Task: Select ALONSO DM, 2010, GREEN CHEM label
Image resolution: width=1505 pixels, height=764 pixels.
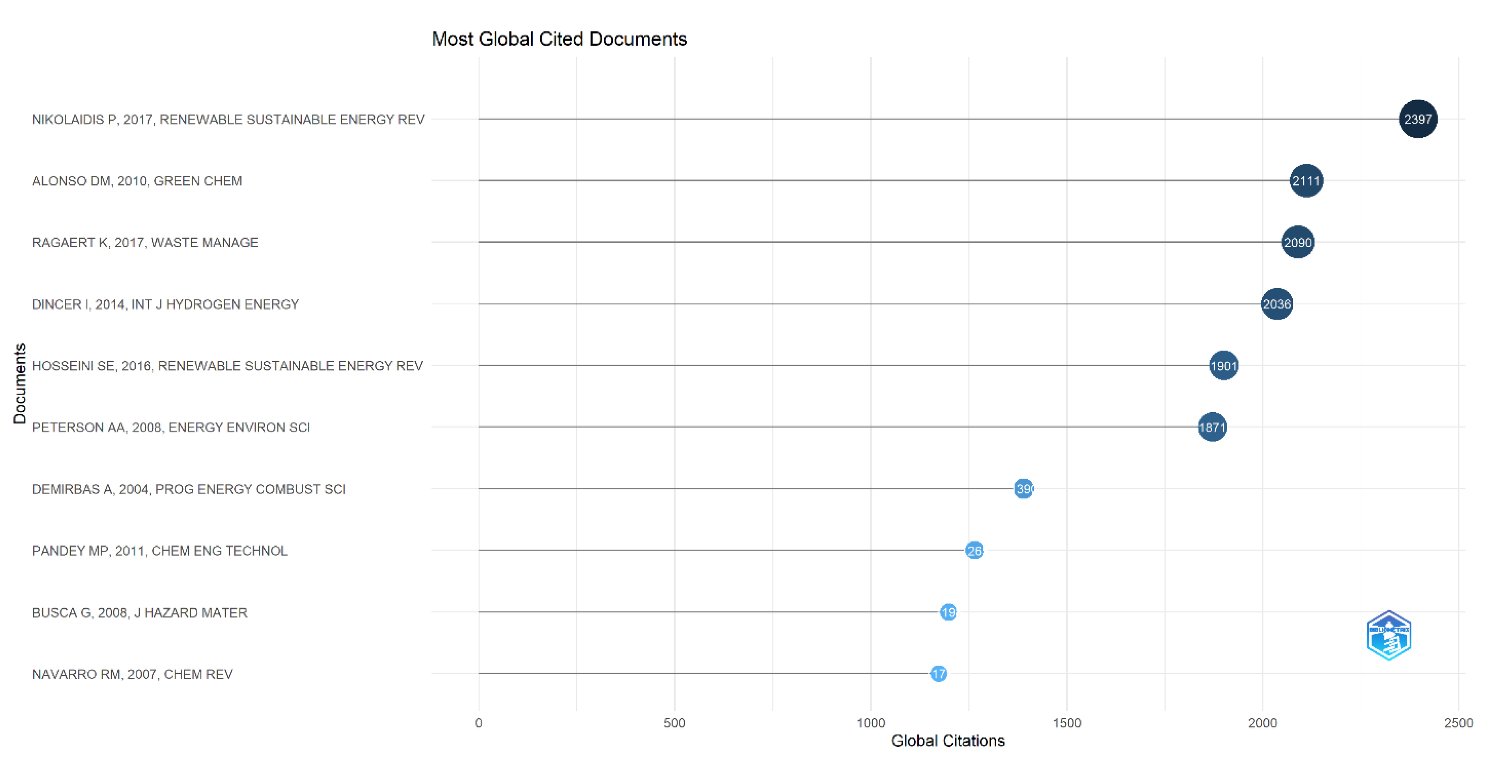Action: 137,181
